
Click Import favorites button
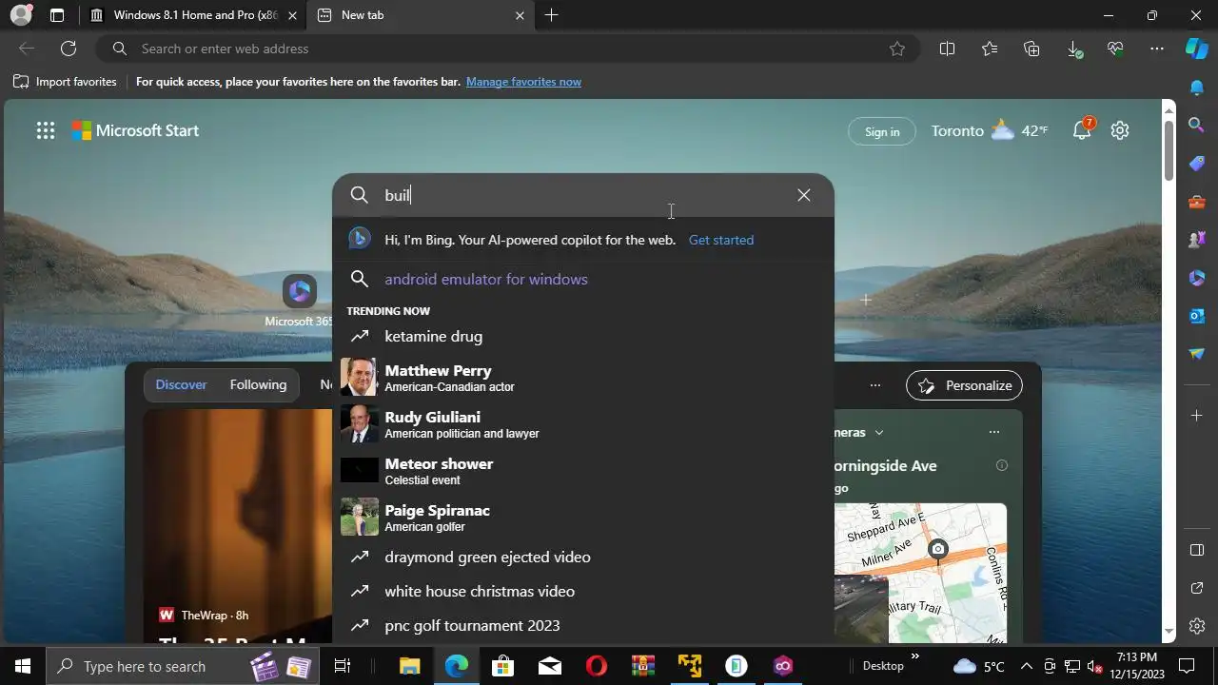[65, 82]
